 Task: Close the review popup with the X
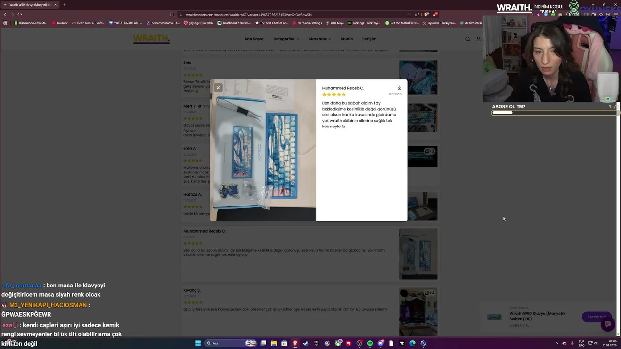click(x=218, y=88)
